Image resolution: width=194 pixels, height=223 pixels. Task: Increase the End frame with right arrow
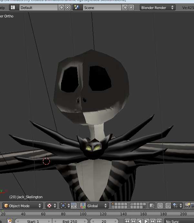(85, 221)
